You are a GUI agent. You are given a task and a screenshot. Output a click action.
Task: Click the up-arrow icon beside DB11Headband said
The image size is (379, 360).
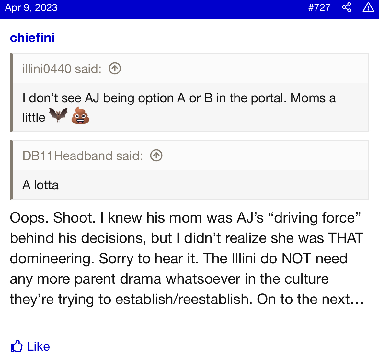[x=156, y=156]
